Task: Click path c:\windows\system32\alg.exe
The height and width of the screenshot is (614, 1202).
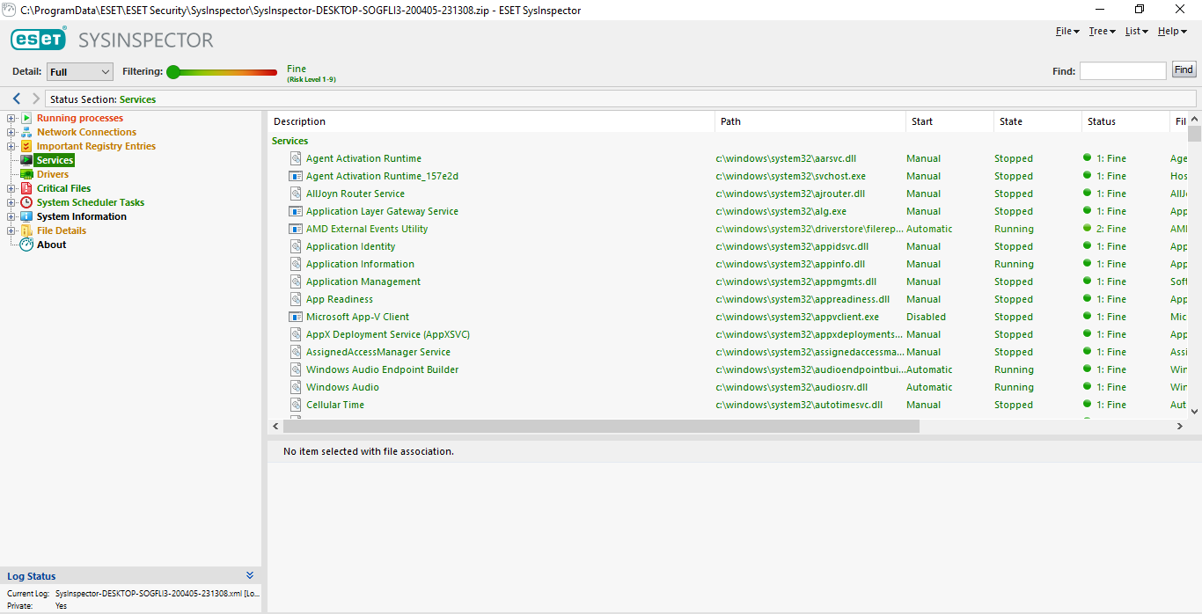Action: pos(781,211)
